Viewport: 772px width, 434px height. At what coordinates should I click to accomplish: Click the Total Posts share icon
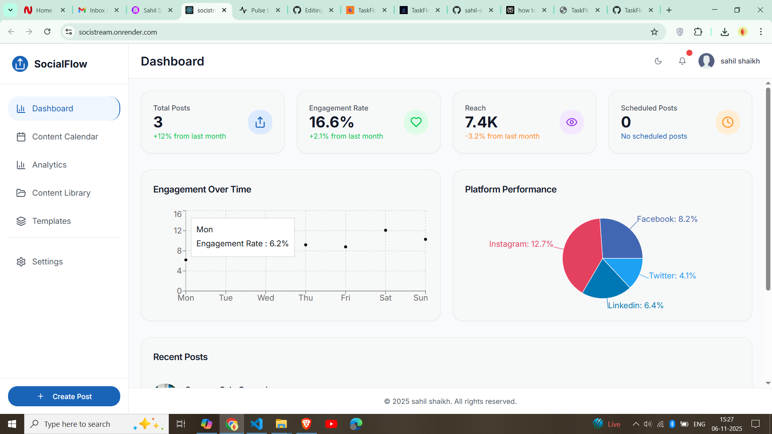pyautogui.click(x=260, y=122)
